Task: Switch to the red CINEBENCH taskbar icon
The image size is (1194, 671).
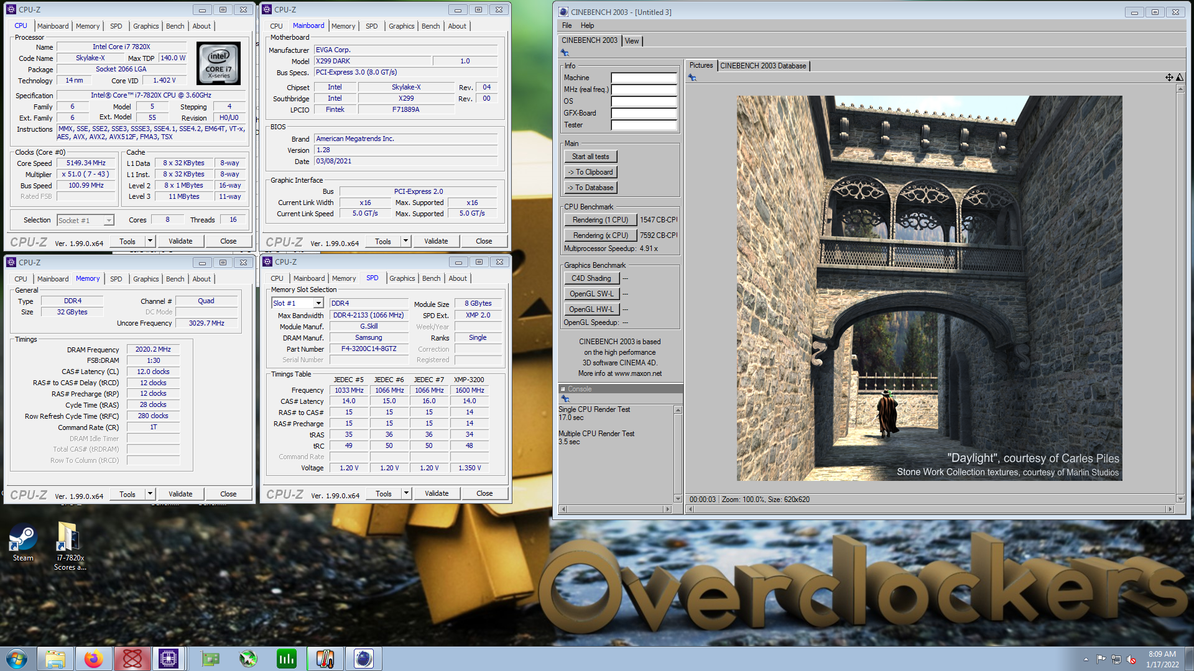Action: (x=132, y=659)
